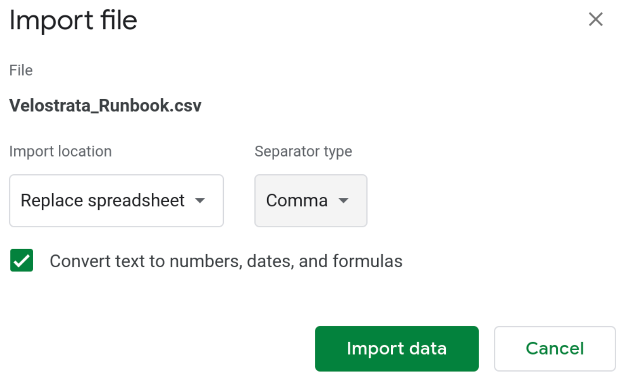Click the caret arrow beside Comma
Image resolution: width=629 pixels, height=391 pixels.
(x=343, y=201)
